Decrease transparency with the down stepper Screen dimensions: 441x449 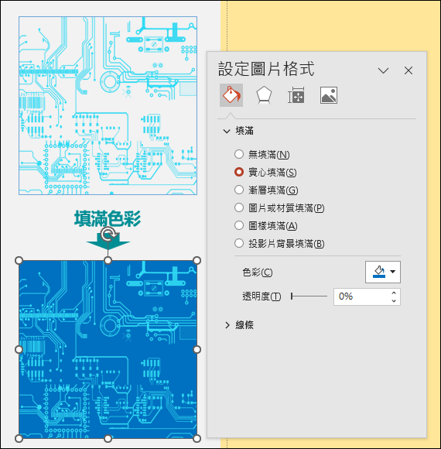[394, 300]
